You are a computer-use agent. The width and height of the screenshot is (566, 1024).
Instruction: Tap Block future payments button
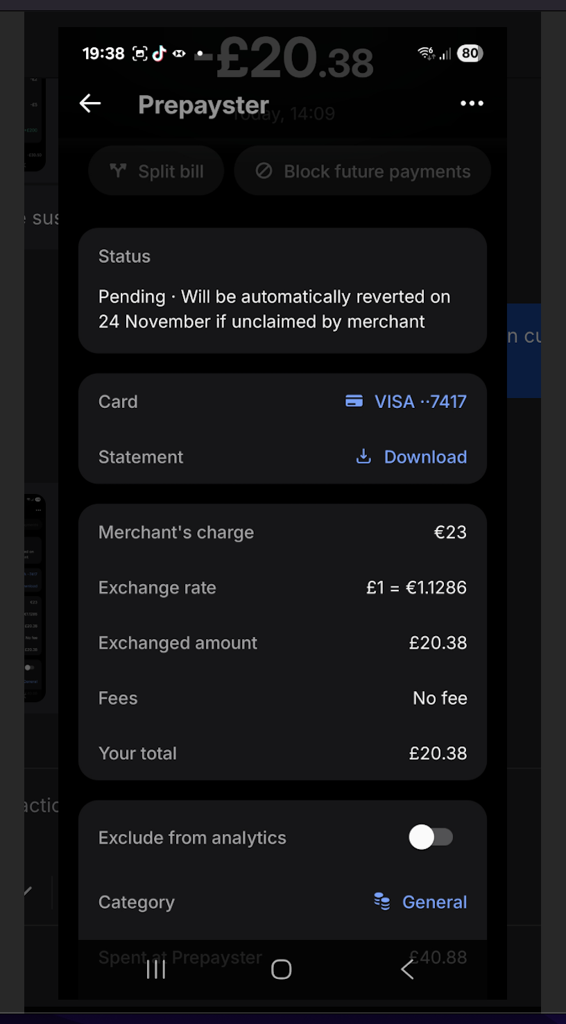click(362, 171)
